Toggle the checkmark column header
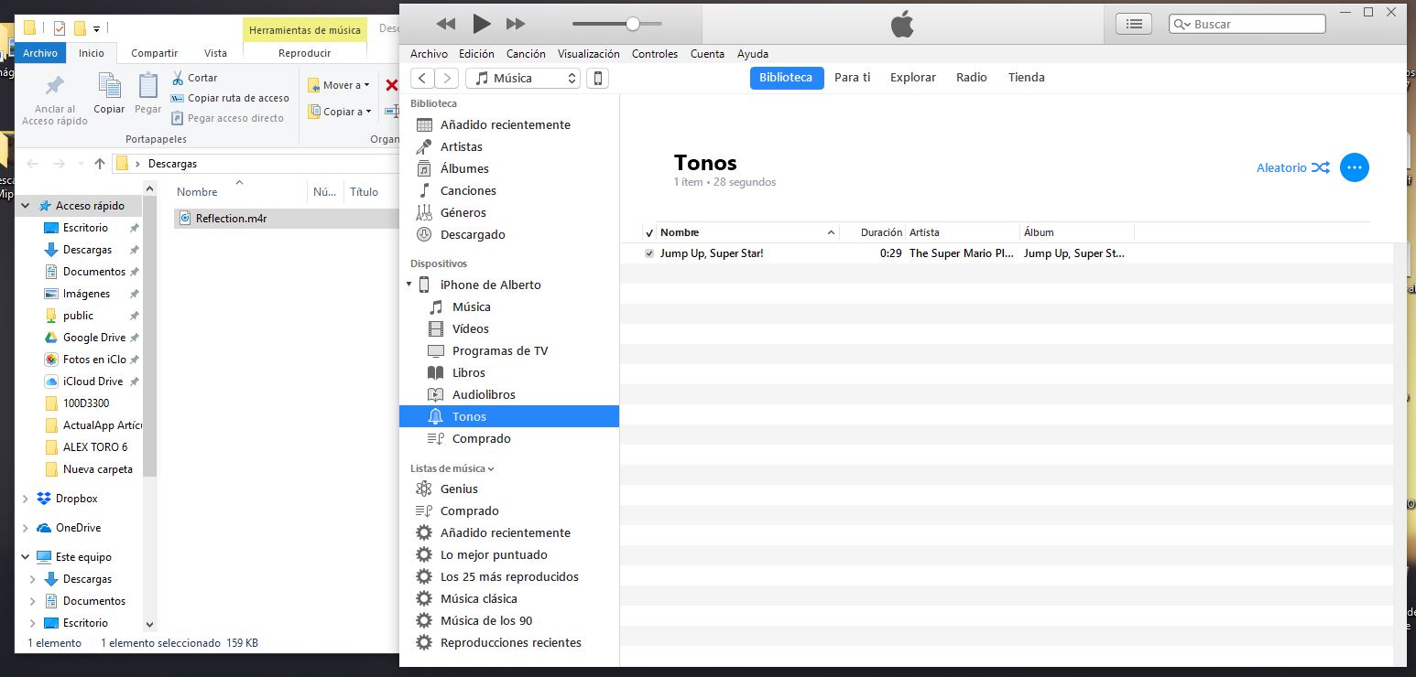This screenshot has width=1416, height=677. pos(649,232)
